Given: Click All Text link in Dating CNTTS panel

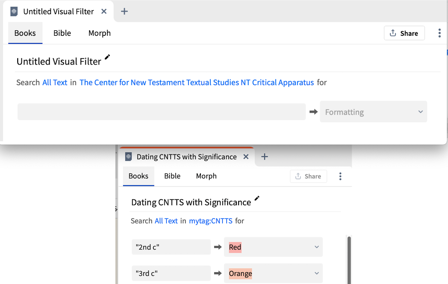Looking at the screenshot, I should click(x=166, y=221).
